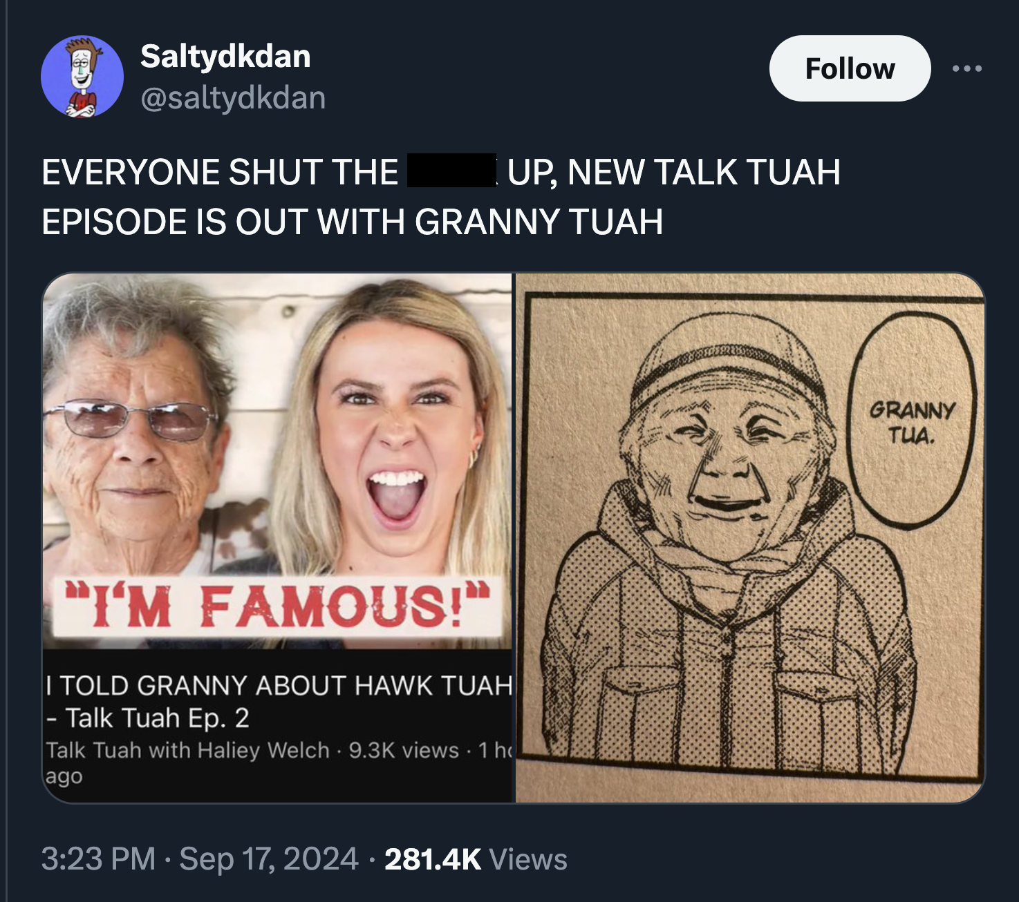Toggle Follow state for Saltydkdan
1019x902 pixels.
pyautogui.click(x=849, y=68)
